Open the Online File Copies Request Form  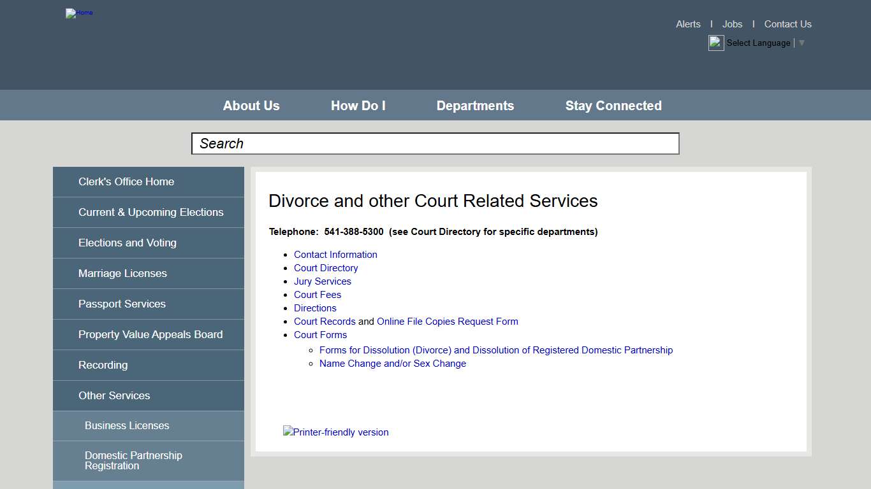[x=448, y=321]
